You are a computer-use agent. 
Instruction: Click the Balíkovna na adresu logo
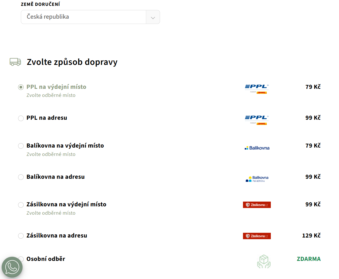click(257, 179)
